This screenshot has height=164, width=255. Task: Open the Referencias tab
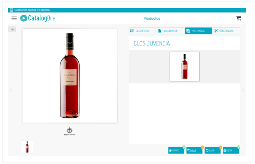point(226,31)
